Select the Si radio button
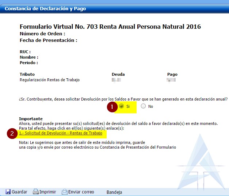Image resolution: width=229 pixels, height=196 pixels. [121, 106]
